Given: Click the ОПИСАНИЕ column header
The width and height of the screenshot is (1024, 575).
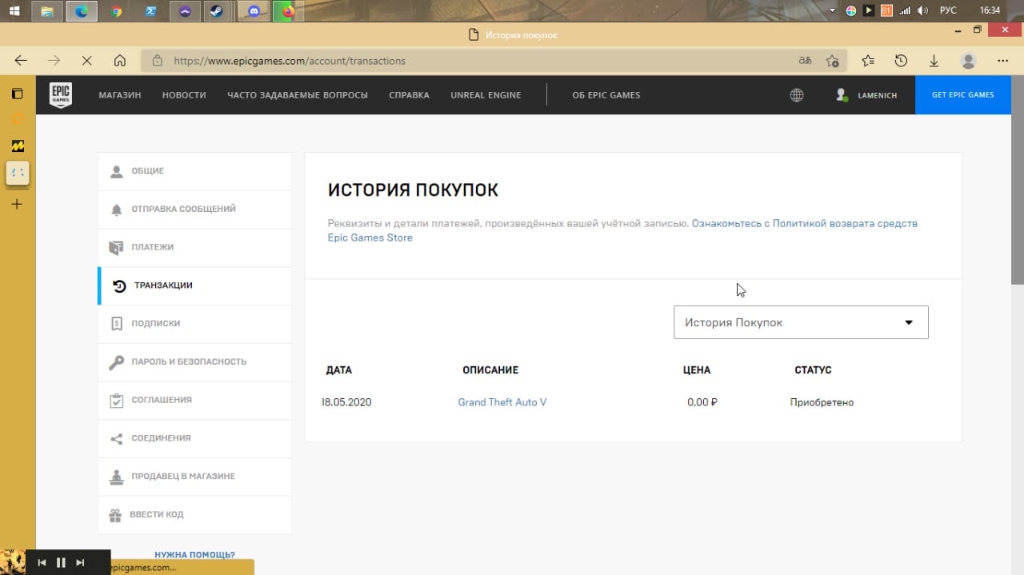Looking at the screenshot, I should click(490, 370).
